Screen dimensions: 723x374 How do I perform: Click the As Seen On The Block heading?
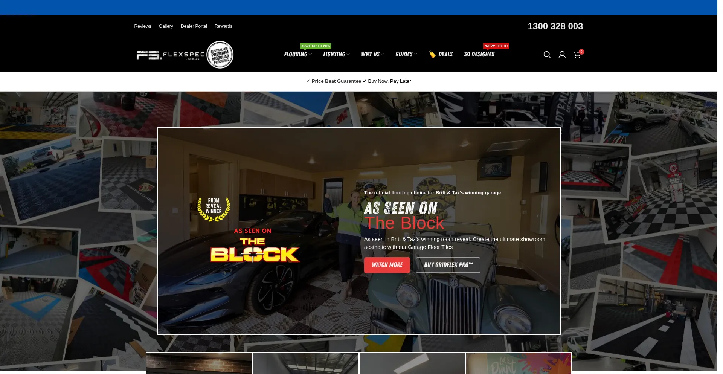point(404,215)
